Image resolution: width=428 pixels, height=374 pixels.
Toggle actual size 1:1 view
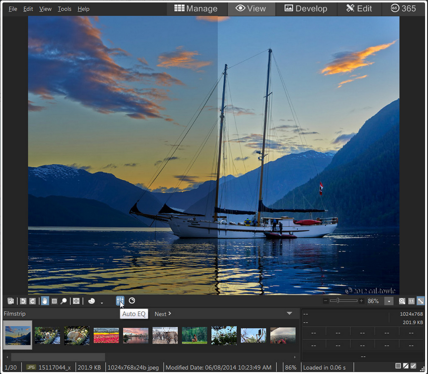[x=411, y=301]
